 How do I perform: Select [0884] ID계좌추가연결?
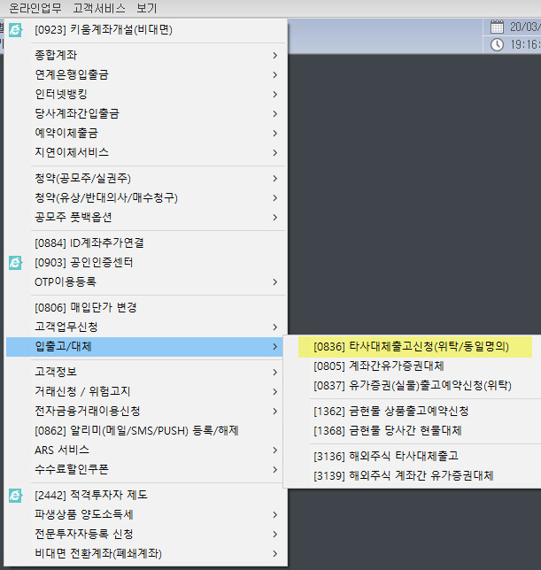pyautogui.click(x=145, y=243)
